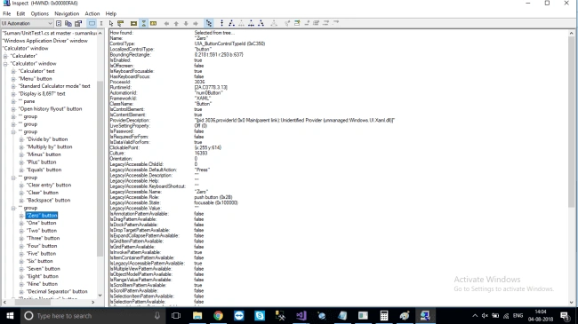Toggle the Show Information Tooltip toolbar button
Image resolution: width=578 pixels, height=324 pixels.
tap(153, 23)
